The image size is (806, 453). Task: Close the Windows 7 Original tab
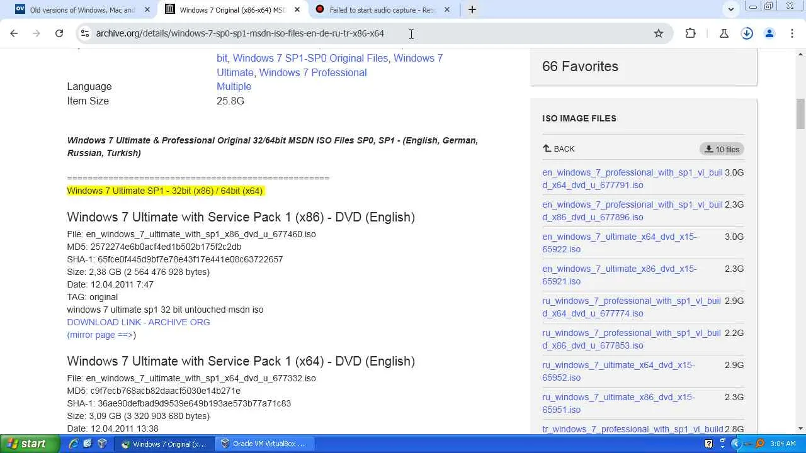point(297,9)
